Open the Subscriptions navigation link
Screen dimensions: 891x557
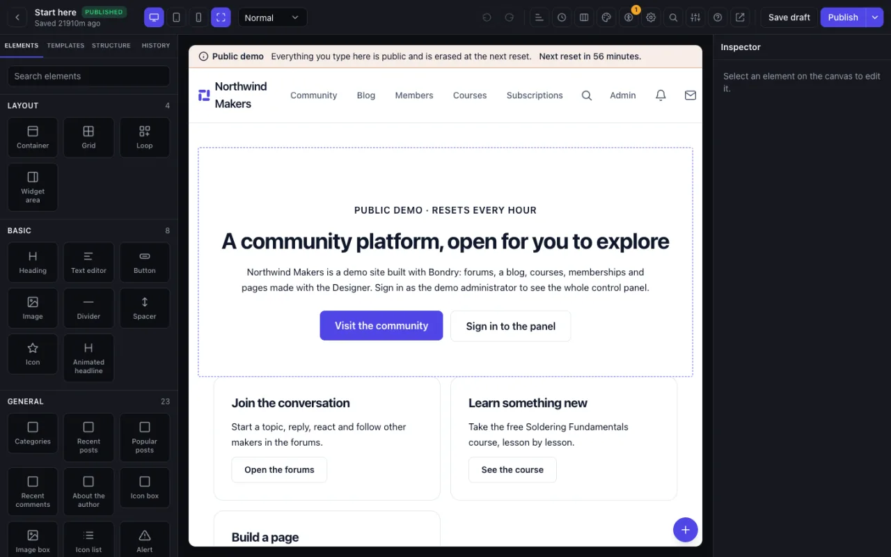coord(535,95)
